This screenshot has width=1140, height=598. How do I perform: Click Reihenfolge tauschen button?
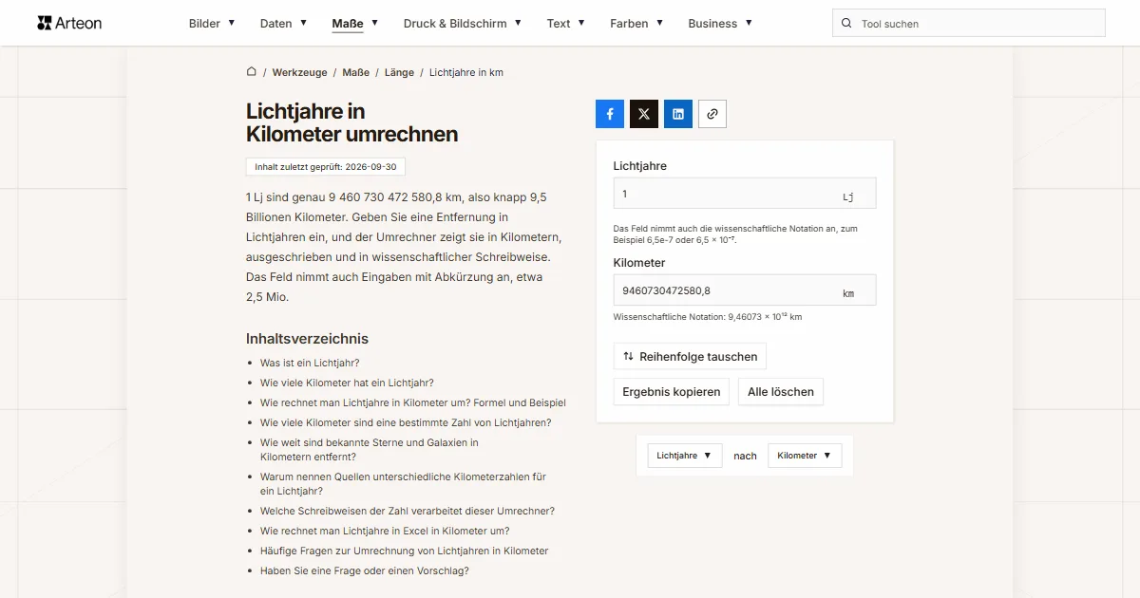click(690, 357)
